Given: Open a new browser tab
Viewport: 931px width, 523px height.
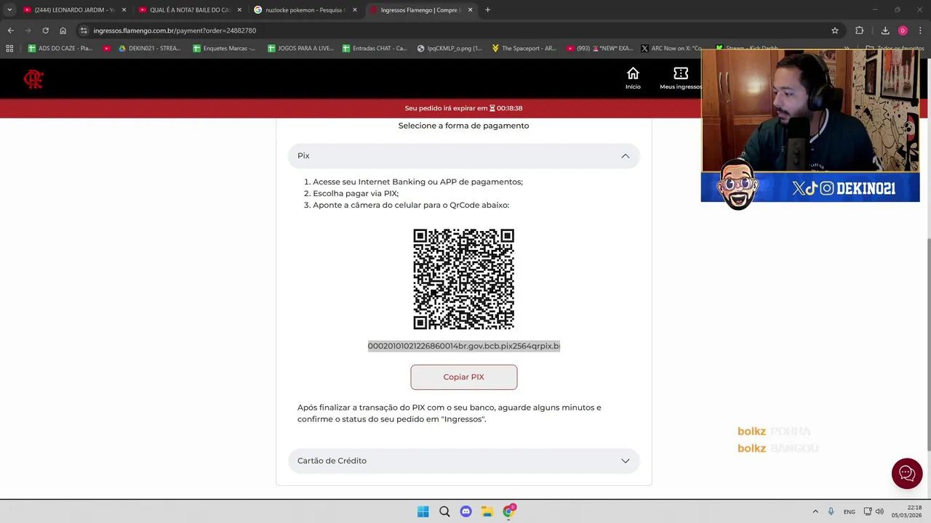Looking at the screenshot, I should point(487,10).
